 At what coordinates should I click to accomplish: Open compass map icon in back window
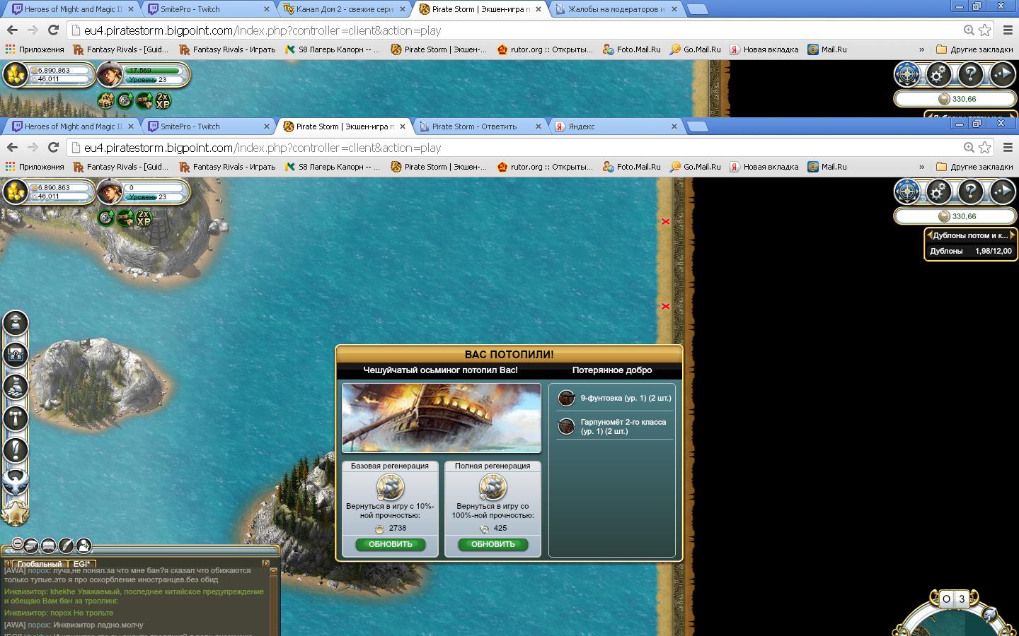[906, 74]
